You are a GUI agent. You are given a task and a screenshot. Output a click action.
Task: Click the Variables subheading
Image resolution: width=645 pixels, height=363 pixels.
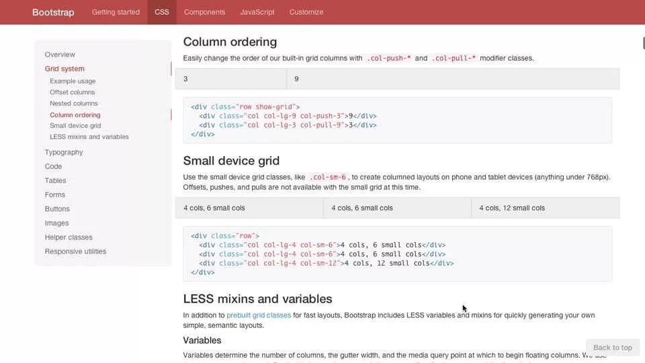202,340
